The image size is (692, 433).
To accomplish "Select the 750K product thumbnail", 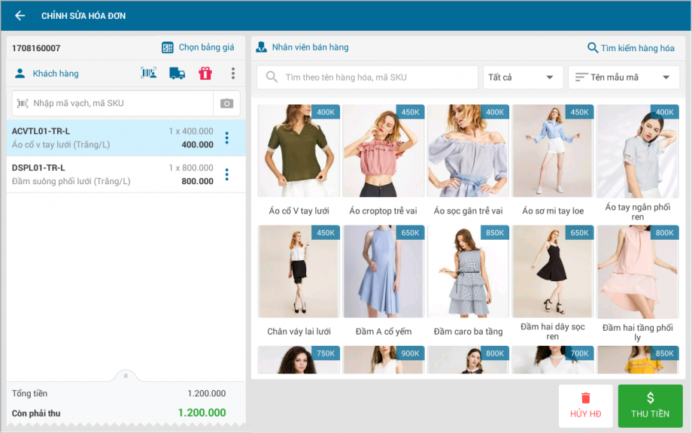I will tap(299, 360).
